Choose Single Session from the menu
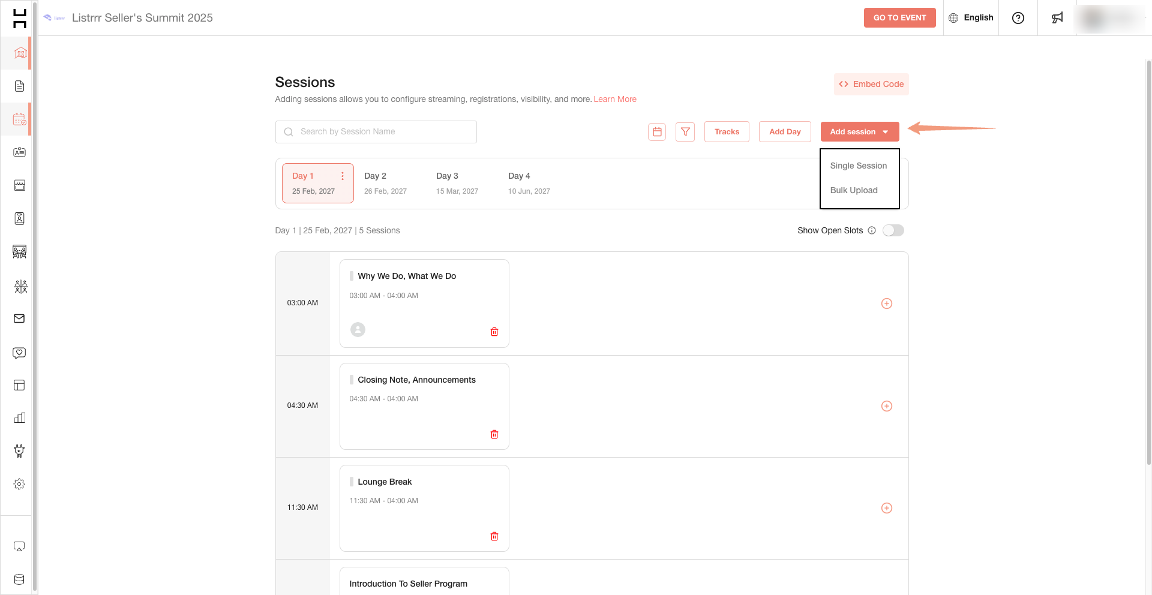 click(x=858, y=166)
